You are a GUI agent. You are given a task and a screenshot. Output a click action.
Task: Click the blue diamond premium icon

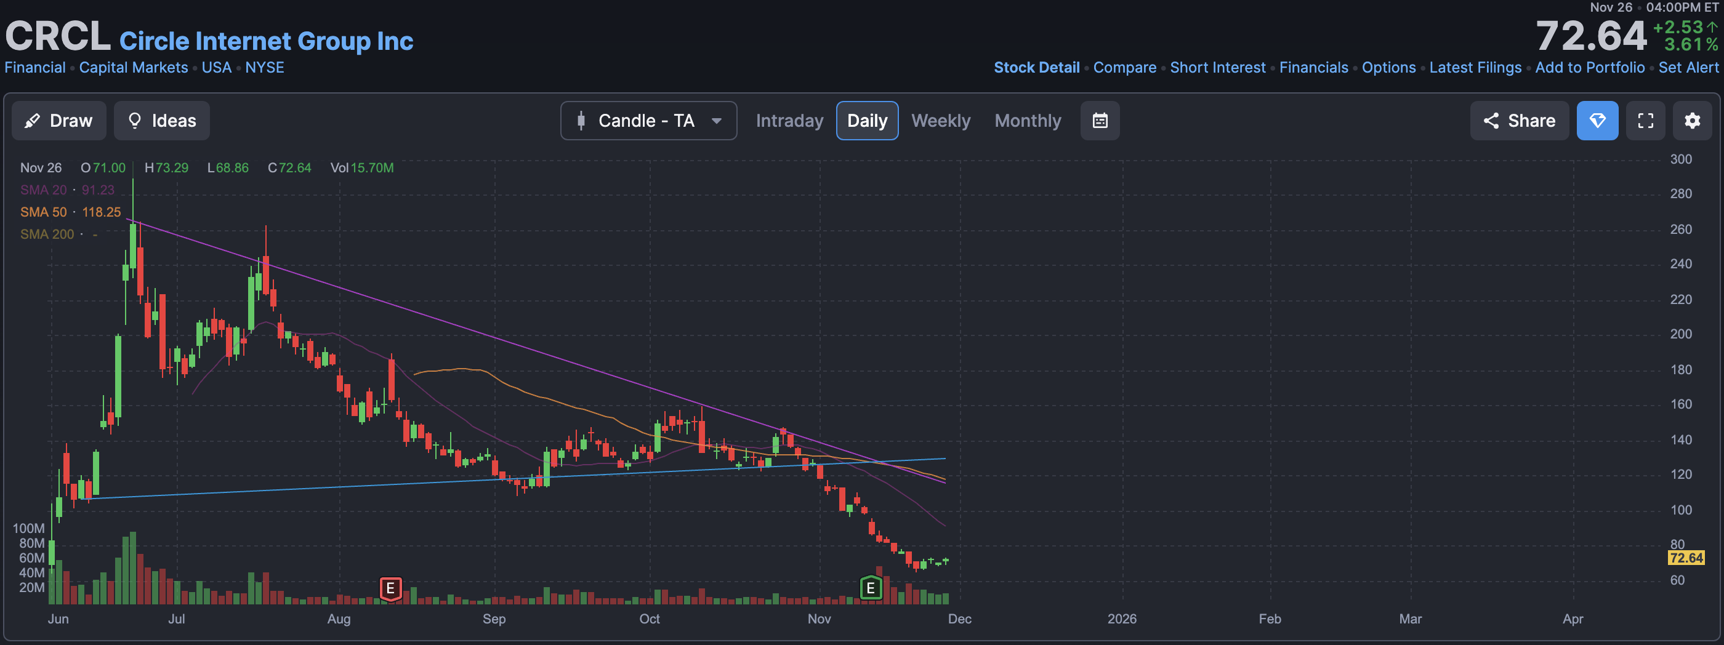pos(1598,121)
